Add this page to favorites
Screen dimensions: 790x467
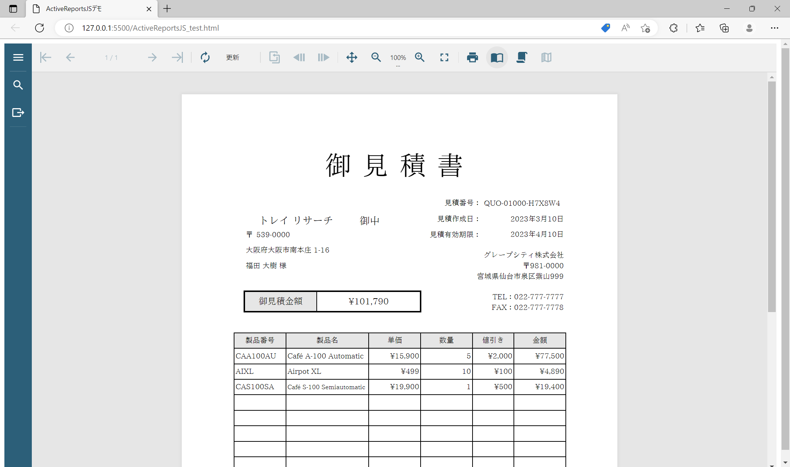[646, 28]
